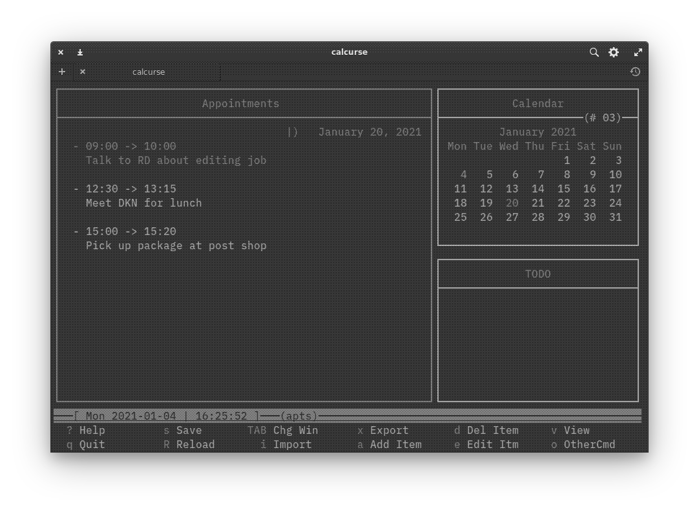This screenshot has height=512, width=699.
Task: Select the 09:00 -> 10:00 appointment time
Action: 130,146
